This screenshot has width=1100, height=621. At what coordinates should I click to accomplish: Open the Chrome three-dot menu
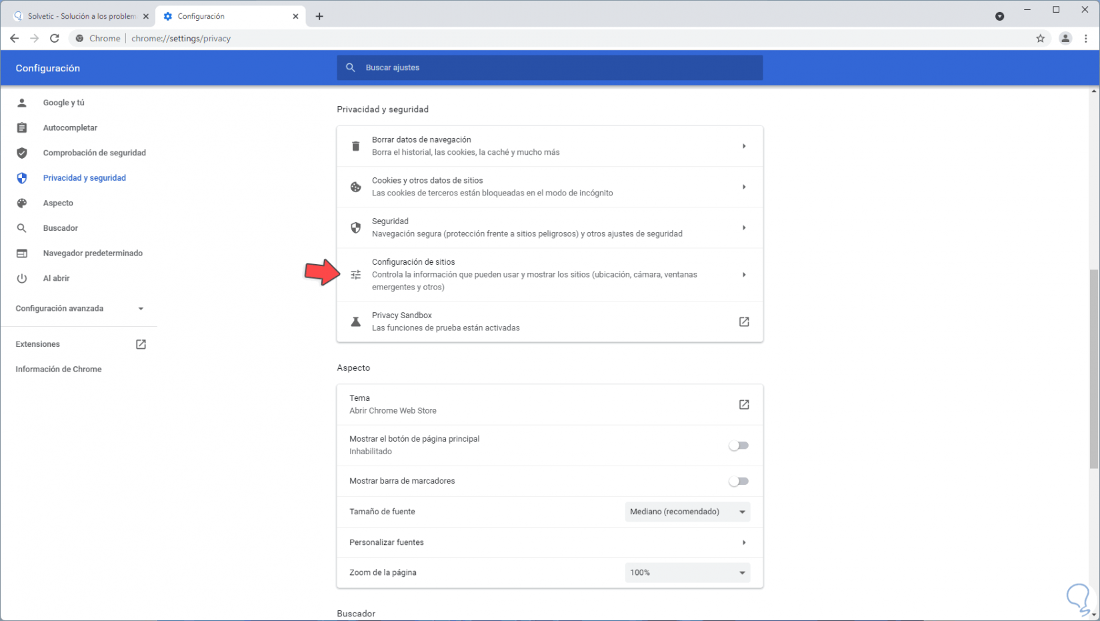1086,38
